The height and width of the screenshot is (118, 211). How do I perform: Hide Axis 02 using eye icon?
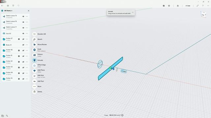tap(23, 33)
